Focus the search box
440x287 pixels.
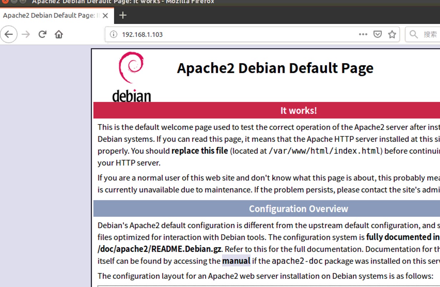[422, 34]
